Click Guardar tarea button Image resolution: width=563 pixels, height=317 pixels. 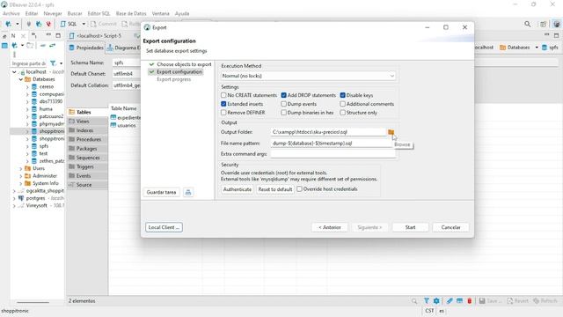[161, 192]
